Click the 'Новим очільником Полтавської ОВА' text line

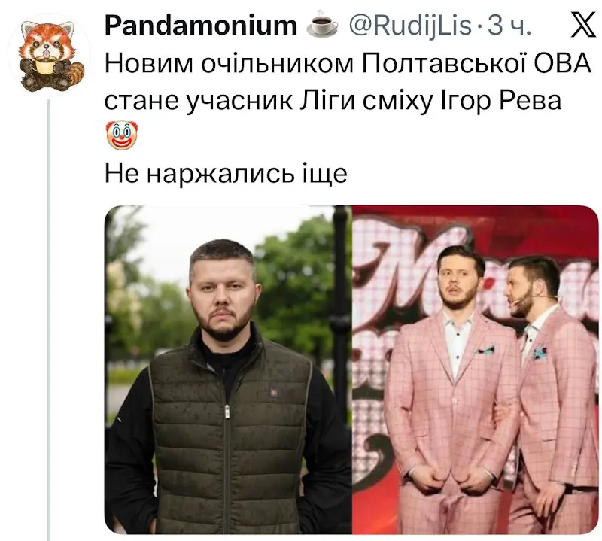[348, 63]
